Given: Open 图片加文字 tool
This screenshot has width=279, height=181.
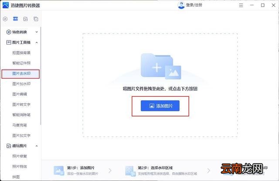Looking at the screenshot, I should click(21, 136).
